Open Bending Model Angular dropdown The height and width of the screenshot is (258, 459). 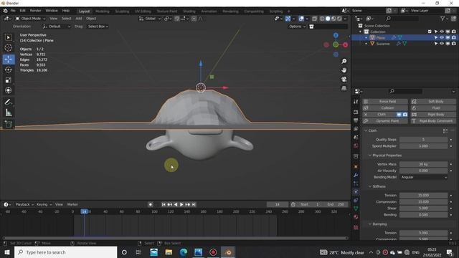(x=424, y=177)
